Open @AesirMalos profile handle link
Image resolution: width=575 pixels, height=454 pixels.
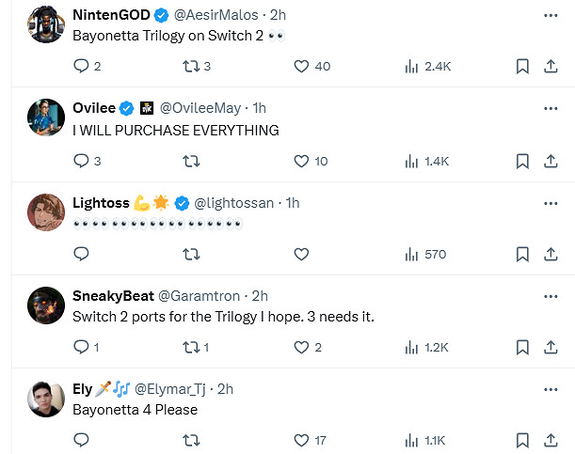coord(216,15)
